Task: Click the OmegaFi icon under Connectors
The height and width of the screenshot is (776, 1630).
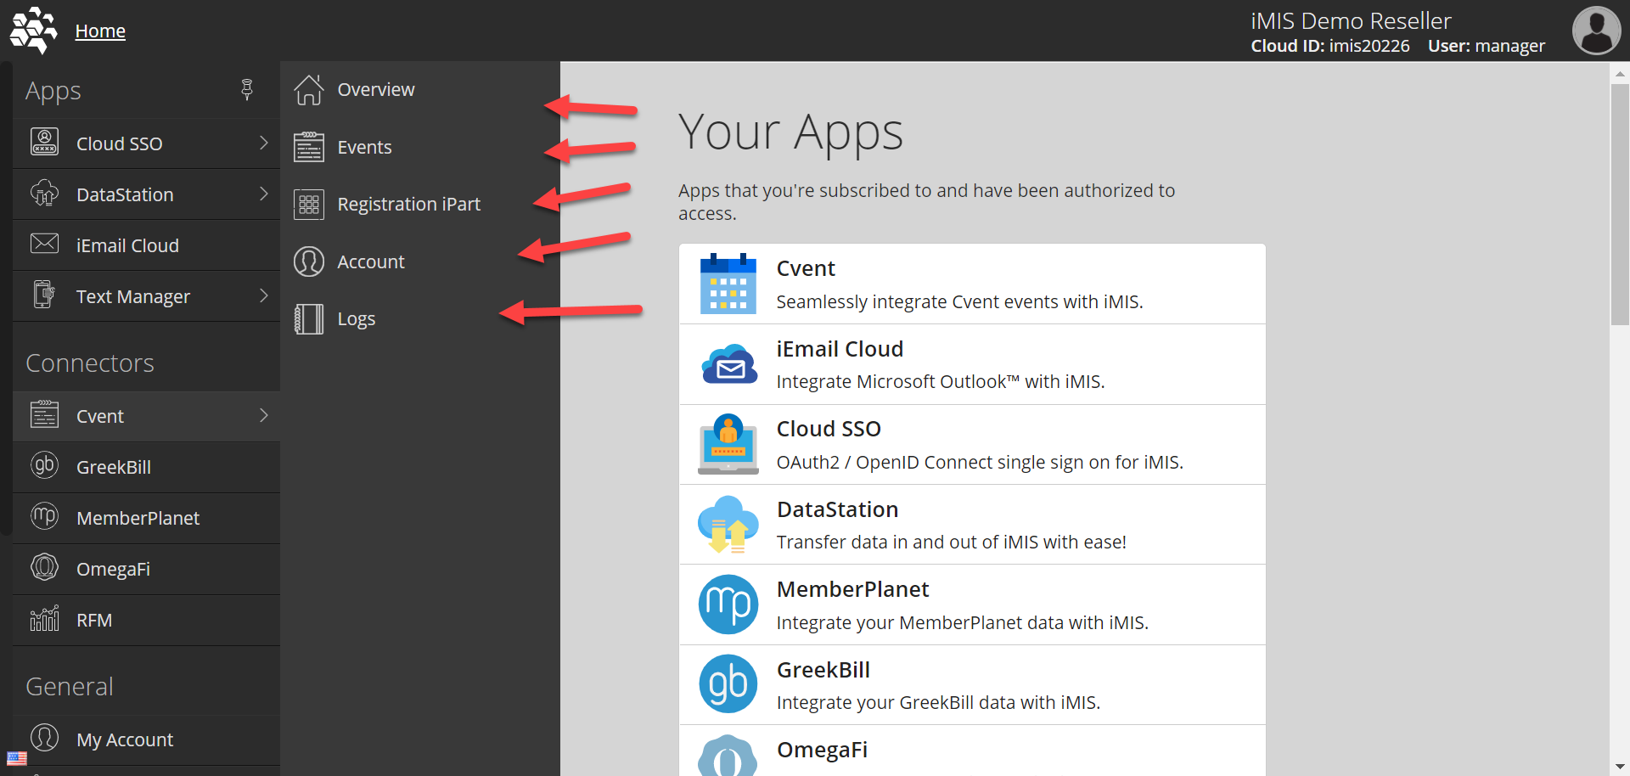Action: [x=44, y=568]
